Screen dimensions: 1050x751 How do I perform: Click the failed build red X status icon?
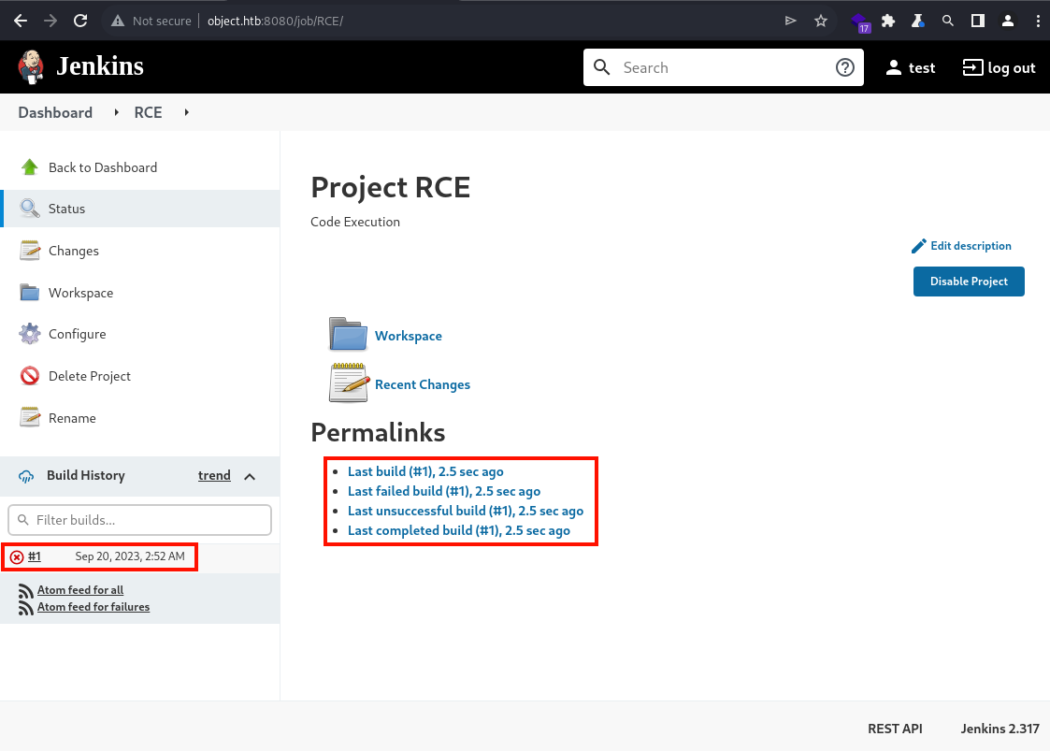[17, 556]
